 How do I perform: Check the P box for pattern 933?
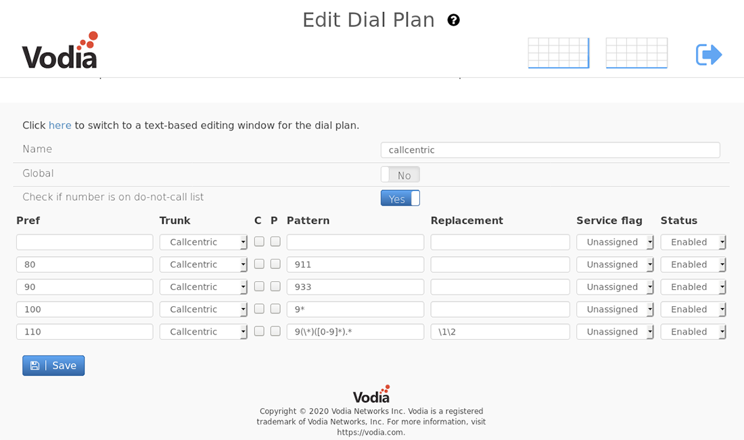point(275,287)
